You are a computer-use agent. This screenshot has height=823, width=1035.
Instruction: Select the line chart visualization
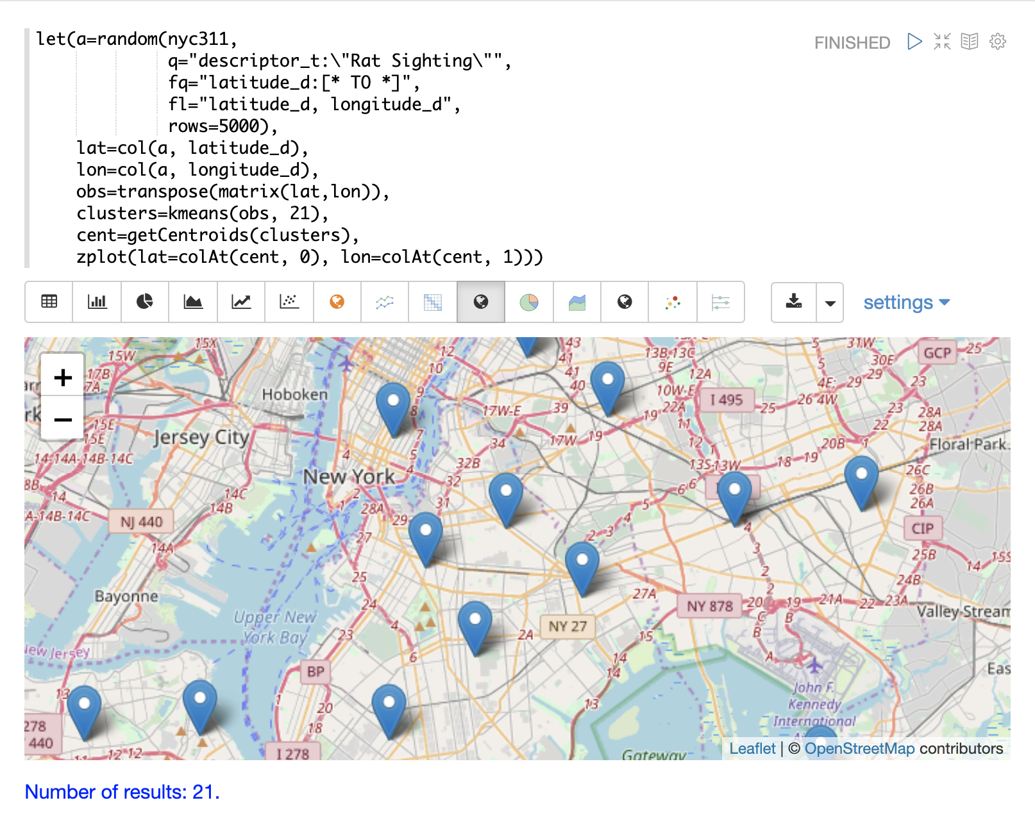[241, 302]
